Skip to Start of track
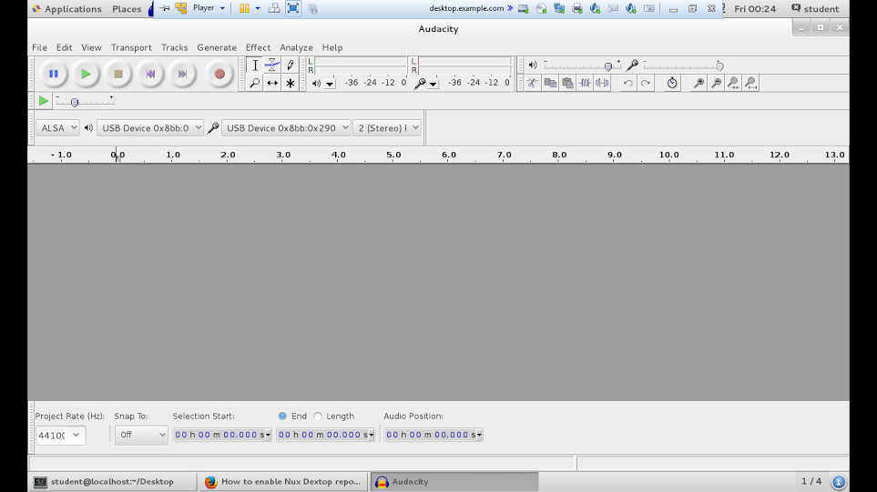877x492 pixels. pos(150,74)
